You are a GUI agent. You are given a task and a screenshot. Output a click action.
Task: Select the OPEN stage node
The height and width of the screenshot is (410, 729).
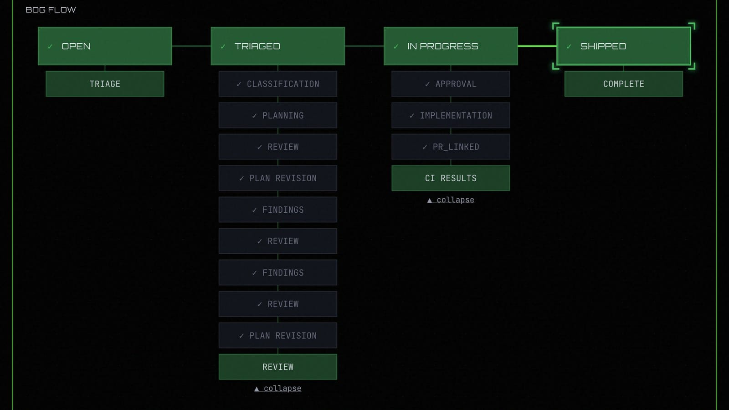tap(105, 46)
